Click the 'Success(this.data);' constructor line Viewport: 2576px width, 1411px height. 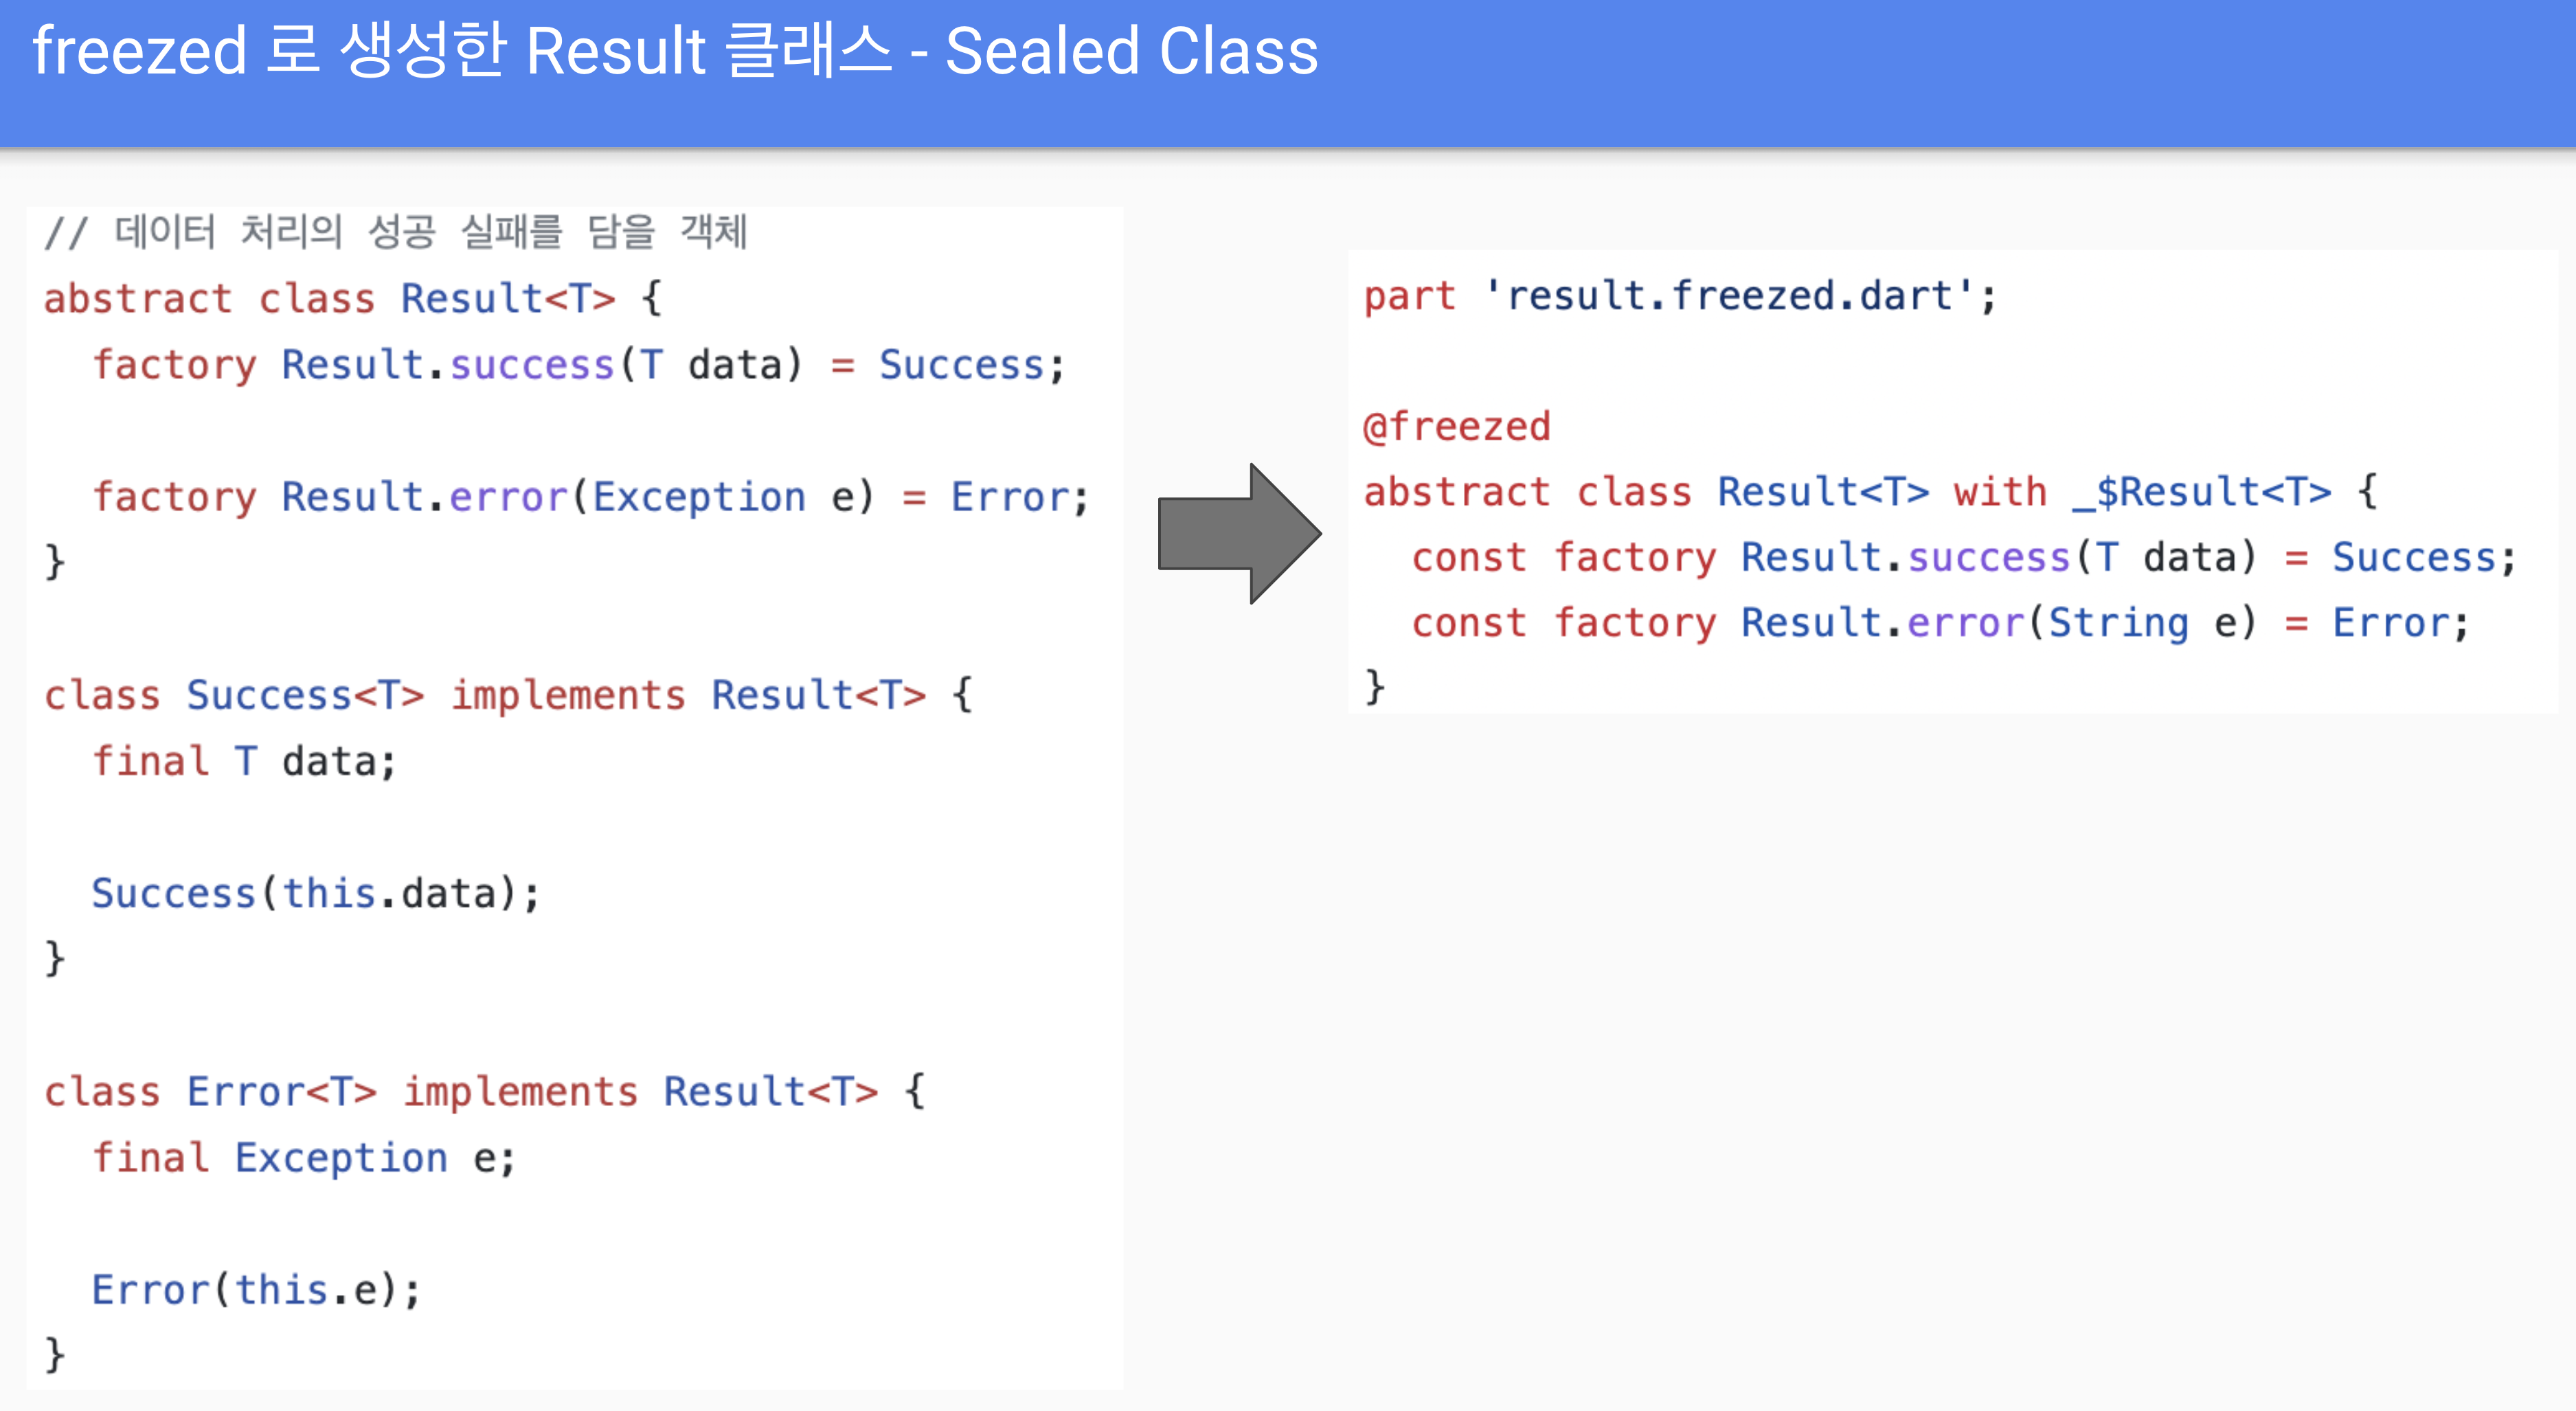point(315,893)
